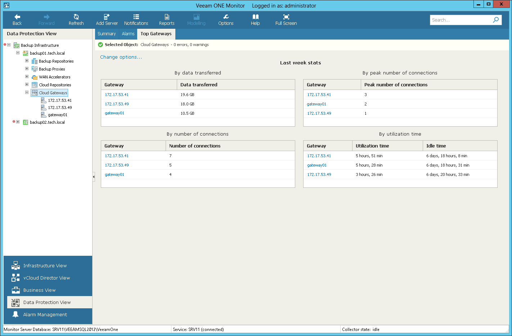Sort by Utilization time column header
The width and height of the screenshot is (512, 336).
tap(387, 146)
